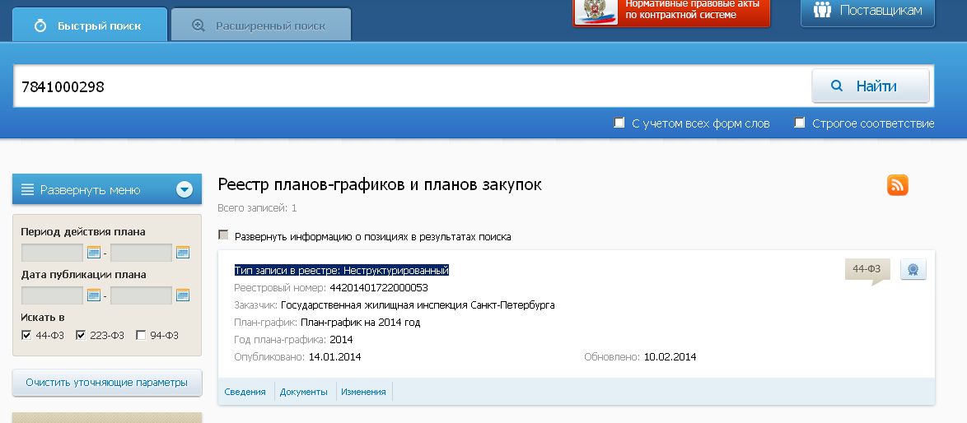Expand menu with the round arrow button

[185, 189]
